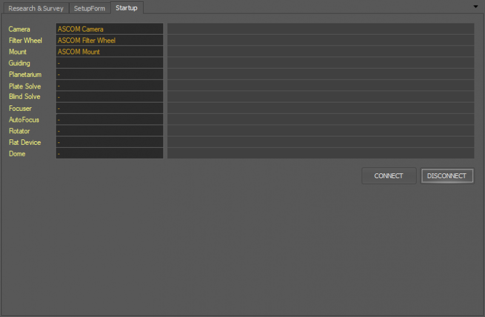Click the Plate Solve device field
The height and width of the screenshot is (317, 485).
click(x=110, y=85)
